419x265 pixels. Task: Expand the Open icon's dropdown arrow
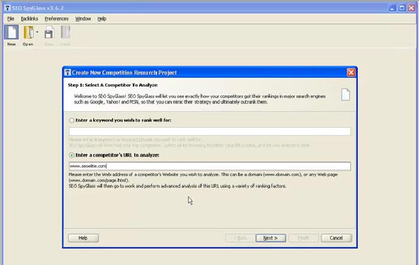coord(37,32)
